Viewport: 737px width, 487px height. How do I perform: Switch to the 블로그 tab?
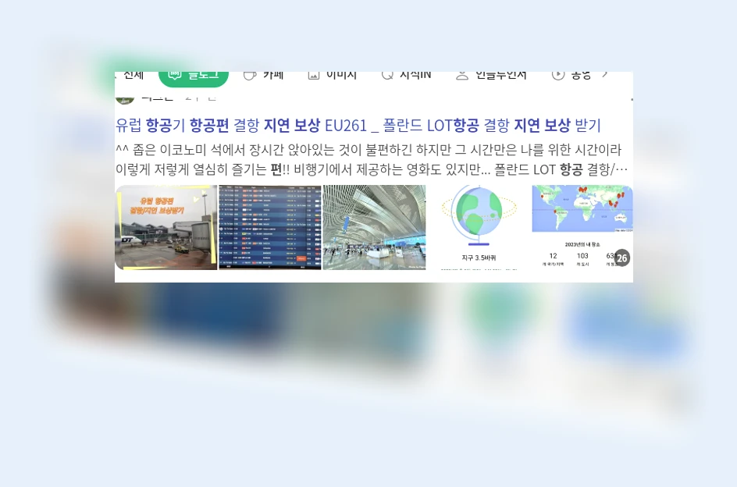pyautogui.click(x=194, y=79)
